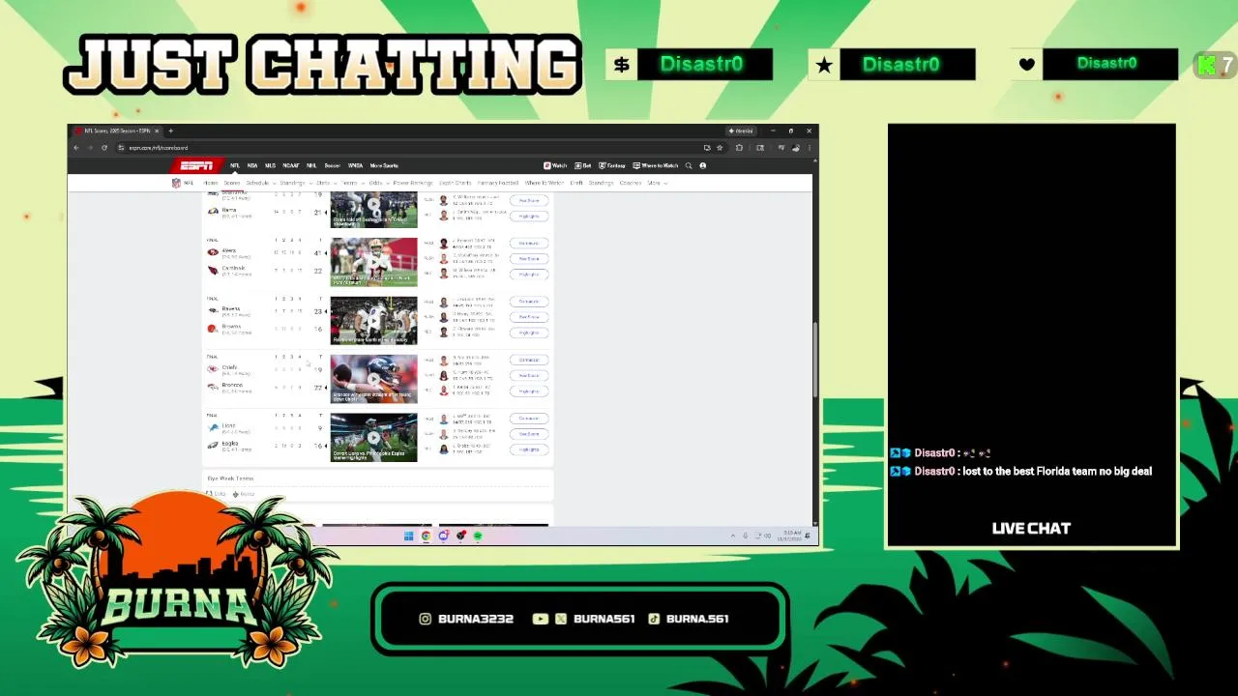Viewport: 1238px width, 696px height.
Task: Open Power Rankings sub-nav link
Action: coord(413,183)
